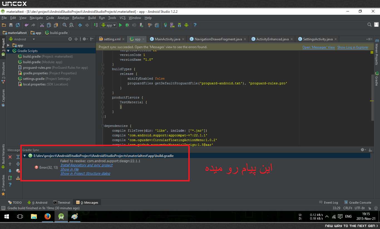380x229 pixels.
Task: Click the Open file toolbar icon
Action: [x=4, y=25]
